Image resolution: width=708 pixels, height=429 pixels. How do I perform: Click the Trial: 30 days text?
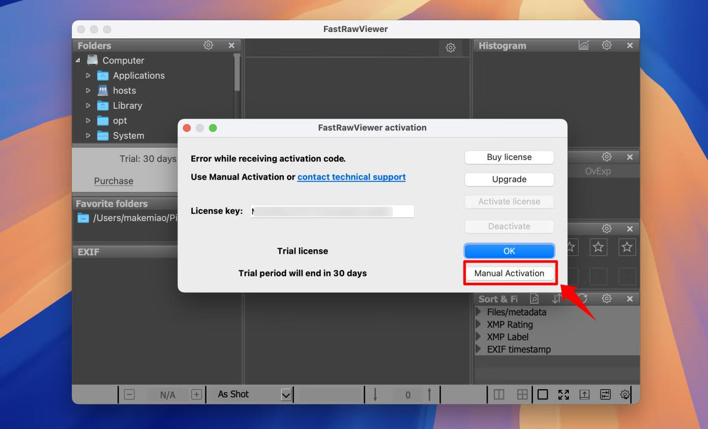[x=148, y=159]
